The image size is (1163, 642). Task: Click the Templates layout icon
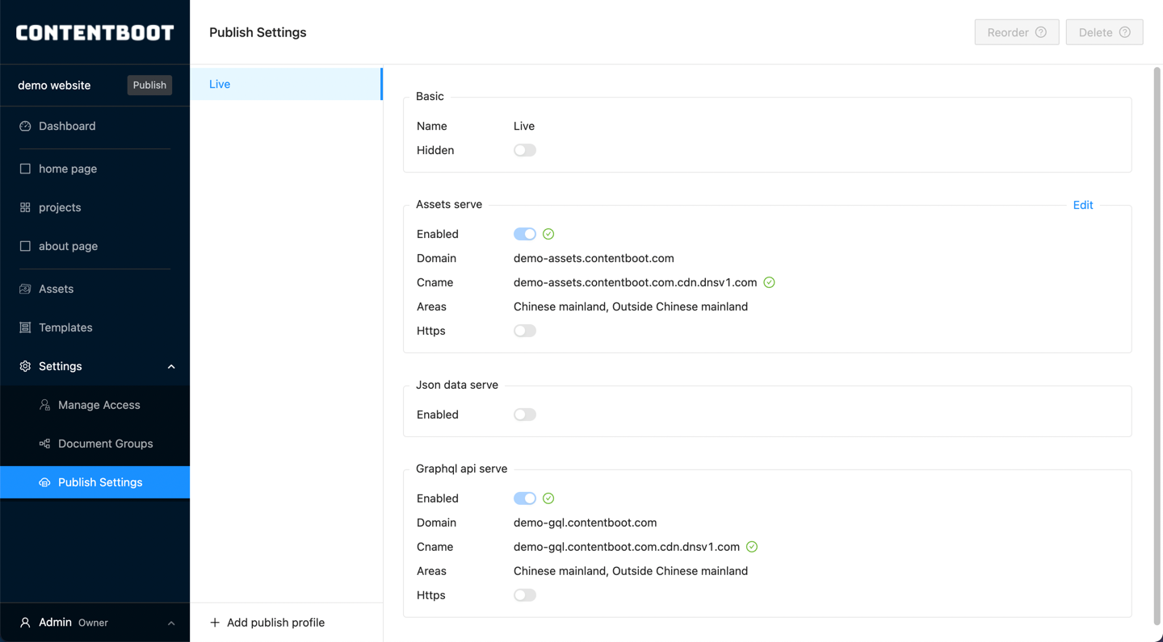point(25,327)
